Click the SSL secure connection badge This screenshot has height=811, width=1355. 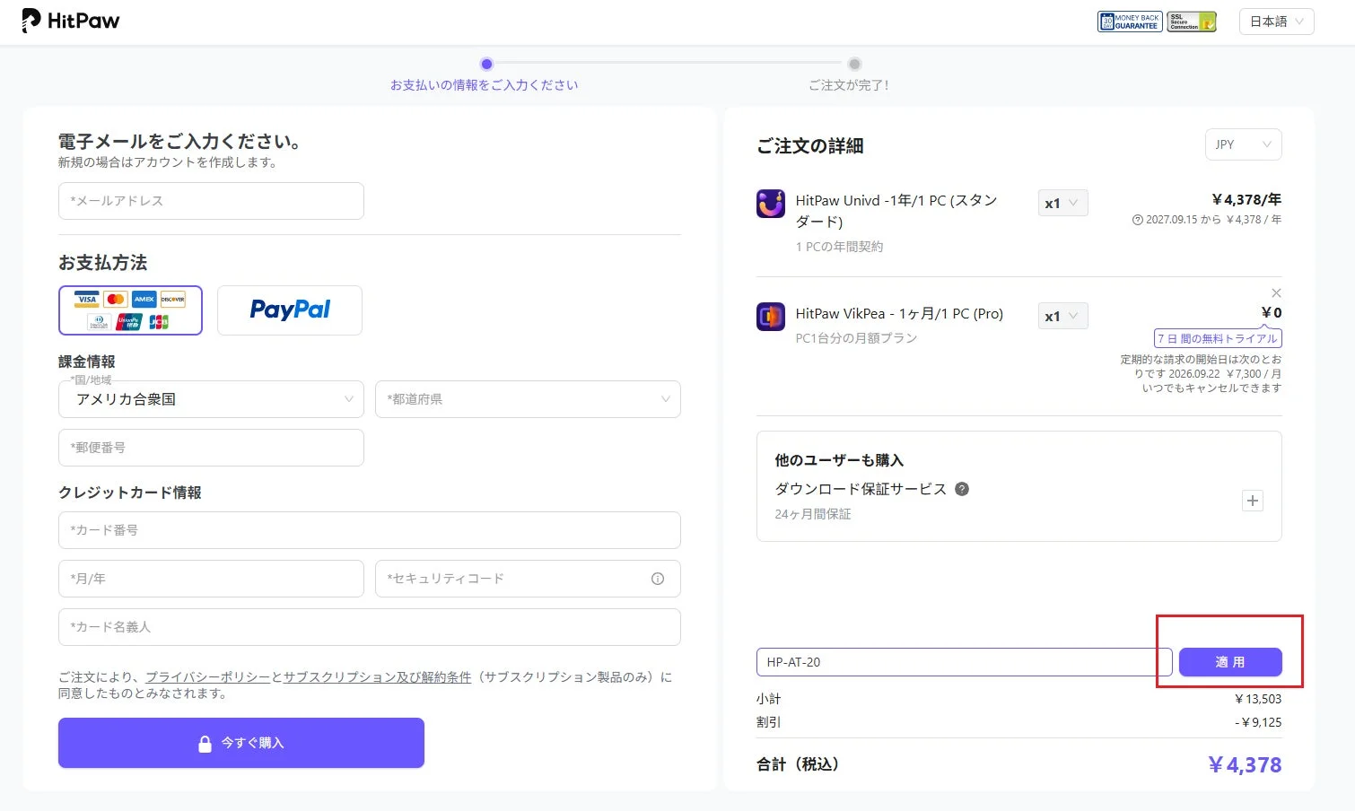tap(1192, 22)
